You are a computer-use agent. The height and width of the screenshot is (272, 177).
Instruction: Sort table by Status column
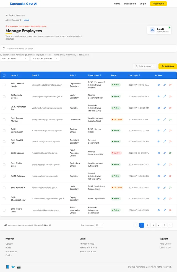[114, 75]
